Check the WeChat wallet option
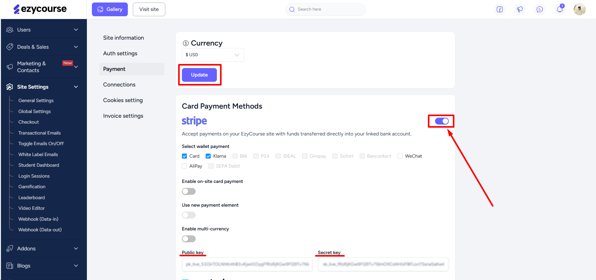This screenshot has width=596, height=280. pos(400,156)
